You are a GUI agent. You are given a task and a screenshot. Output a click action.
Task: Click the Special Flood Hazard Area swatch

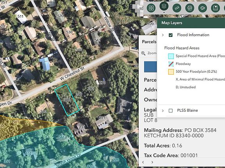tap(171, 56)
